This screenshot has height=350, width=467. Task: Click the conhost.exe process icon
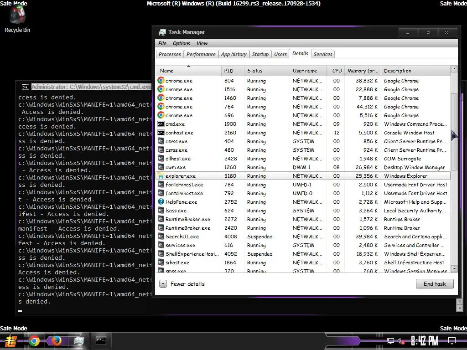pos(161,133)
